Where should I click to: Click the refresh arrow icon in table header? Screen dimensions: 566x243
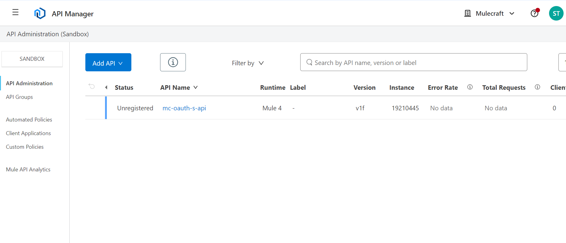tap(92, 87)
